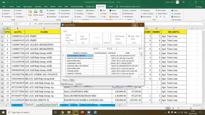Viewport: 205px width, 115px height.
Task: Click Select All in Classify Results
Action: 84,39
